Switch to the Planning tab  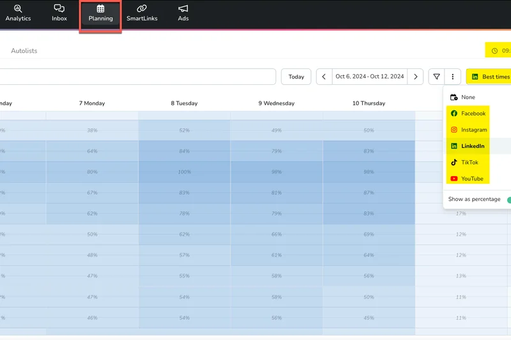coord(100,13)
